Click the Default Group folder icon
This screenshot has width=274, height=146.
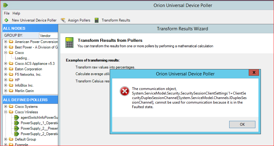point(11,139)
